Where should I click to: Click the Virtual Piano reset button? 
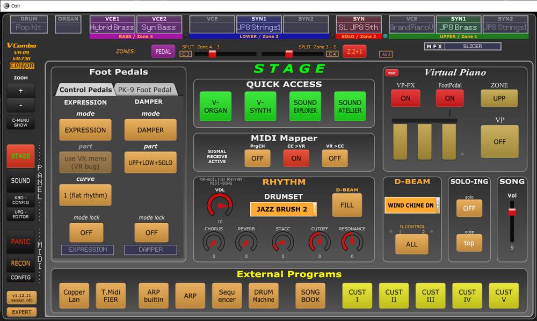[392, 73]
